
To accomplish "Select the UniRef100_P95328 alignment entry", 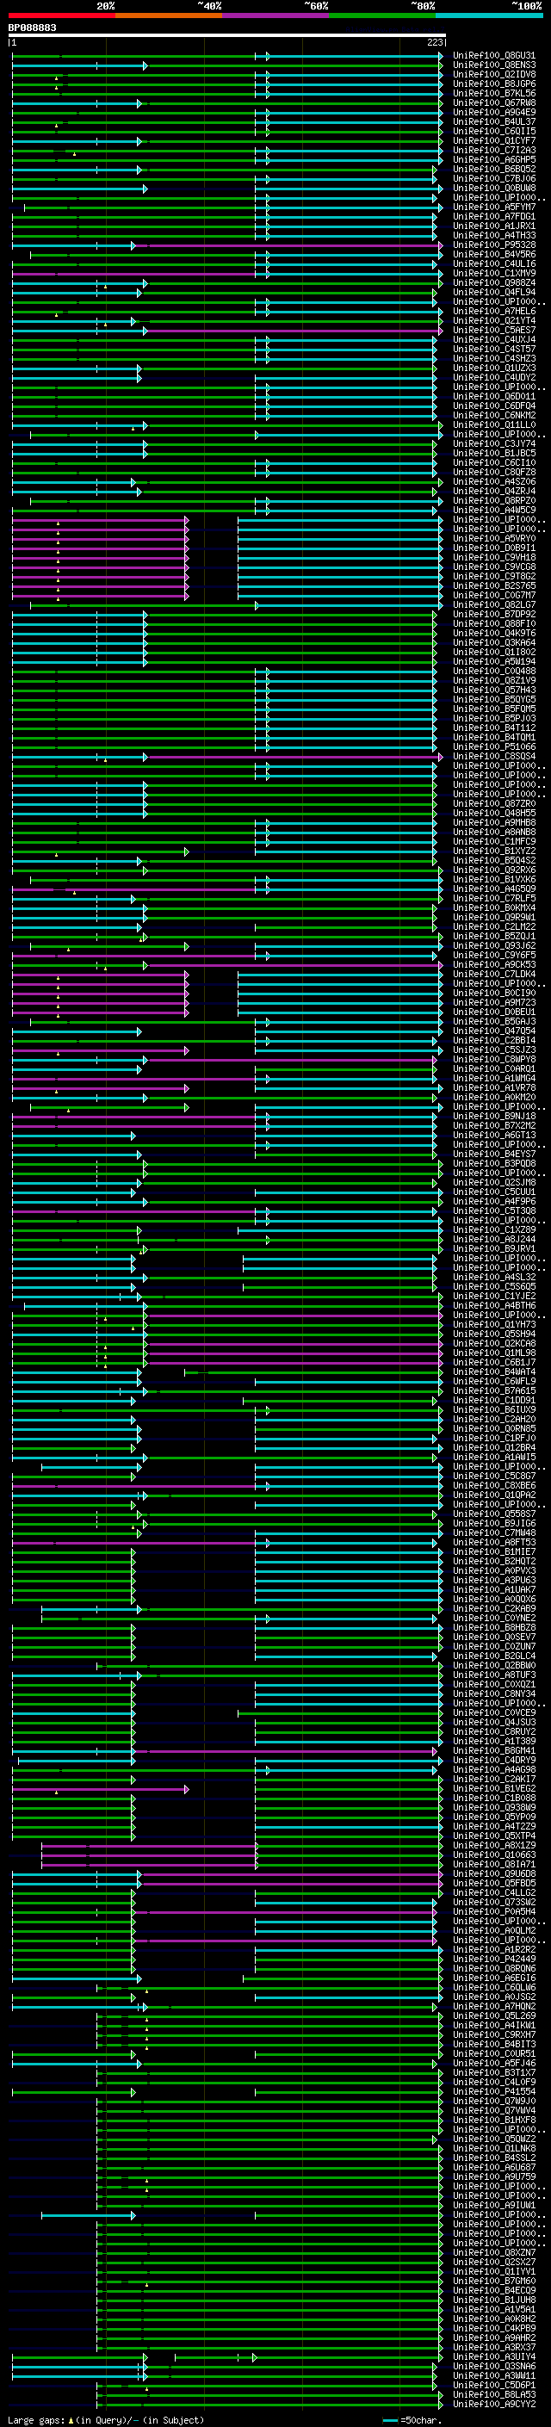I will pyautogui.click(x=493, y=245).
